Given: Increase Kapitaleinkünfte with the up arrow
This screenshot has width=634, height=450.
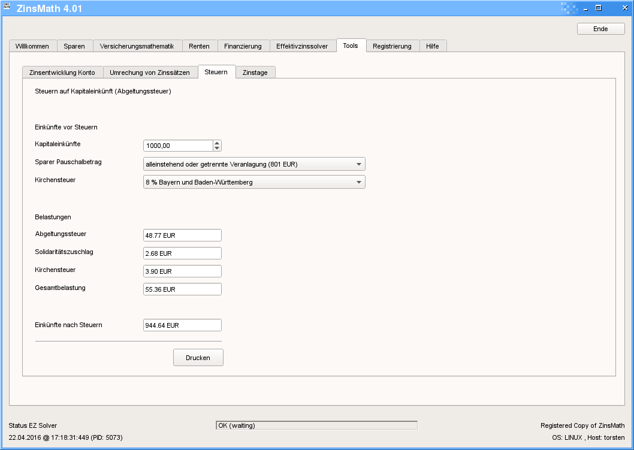Looking at the screenshot, I should [217, 143].
